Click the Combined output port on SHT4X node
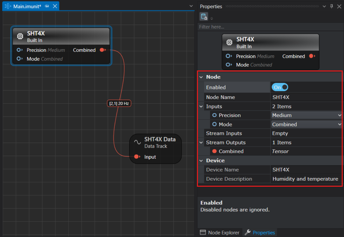344x237 pixels. coord(102,50)
